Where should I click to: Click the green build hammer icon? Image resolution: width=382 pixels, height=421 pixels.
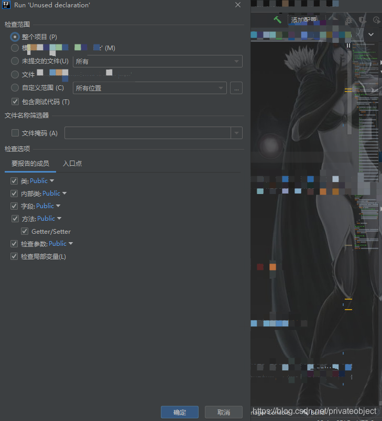277,19
